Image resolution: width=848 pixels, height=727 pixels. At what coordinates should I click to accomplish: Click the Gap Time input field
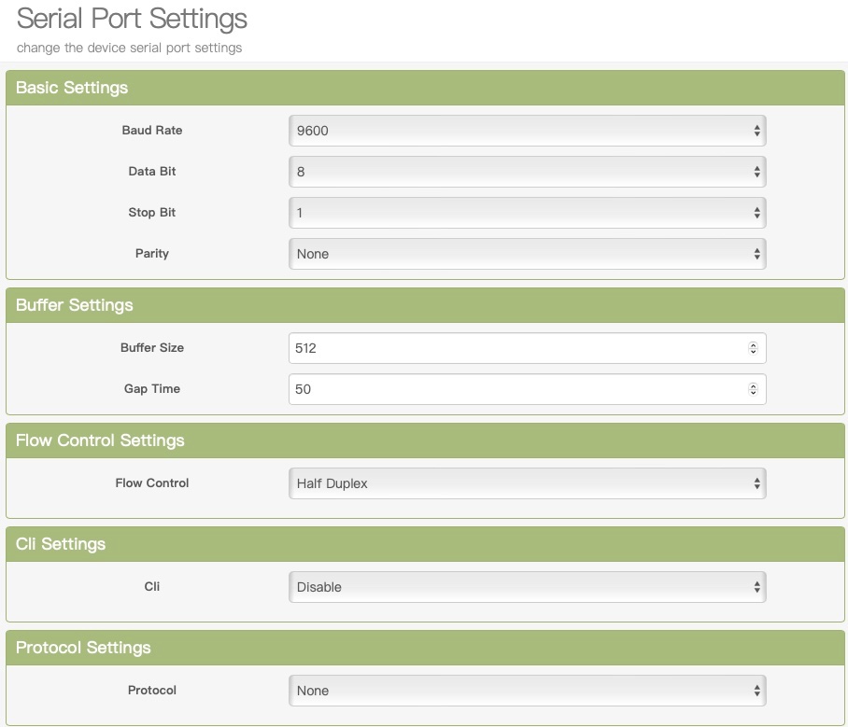514,389
